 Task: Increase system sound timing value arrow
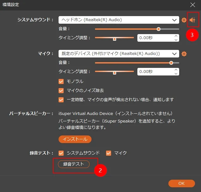pos(176,36)
